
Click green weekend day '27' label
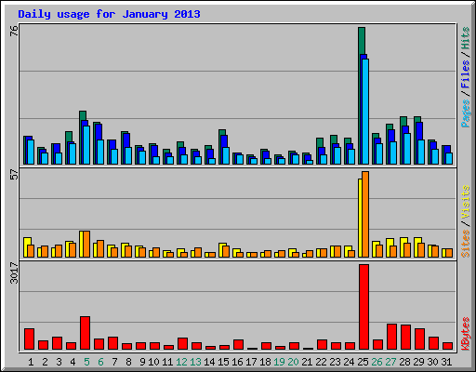point(390,362)
